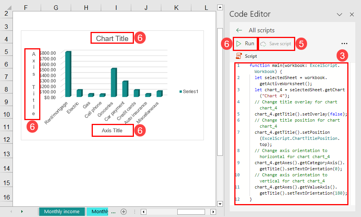Click the Series1 legend entry
361x217 pixels.
189,91
